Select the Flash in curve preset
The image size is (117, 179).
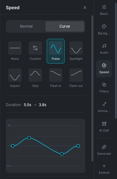[56, 78]
